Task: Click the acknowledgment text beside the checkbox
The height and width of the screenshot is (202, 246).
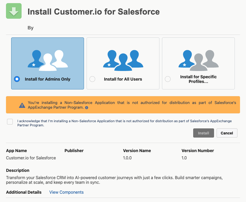Action: [125, 123]
